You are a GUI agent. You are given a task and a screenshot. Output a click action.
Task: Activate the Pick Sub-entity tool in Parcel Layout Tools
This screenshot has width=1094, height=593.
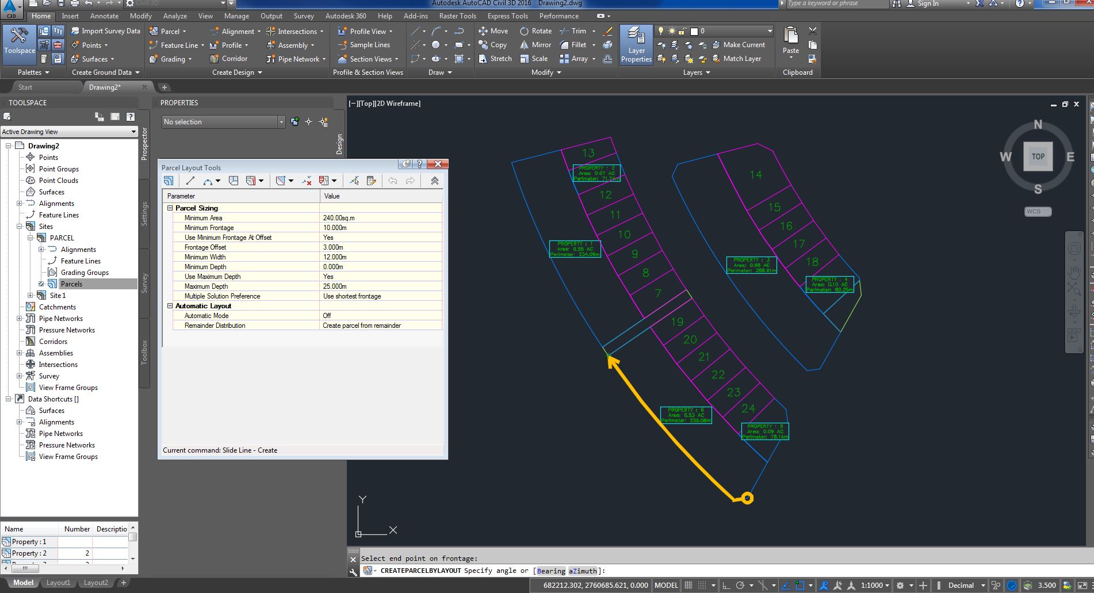click(x=353, y=180)
